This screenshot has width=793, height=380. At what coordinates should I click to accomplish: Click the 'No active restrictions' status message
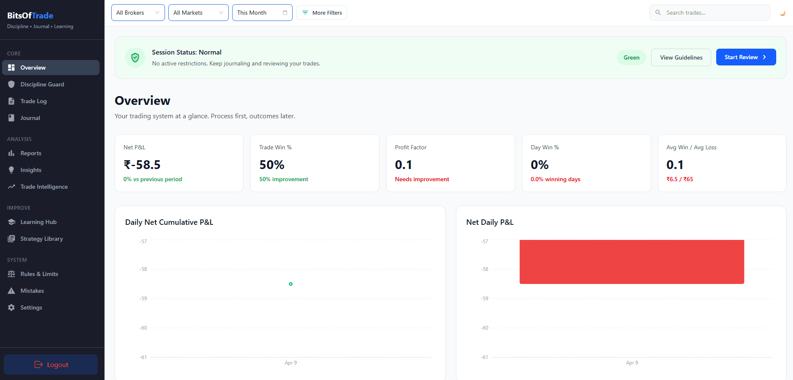point(236,63)
